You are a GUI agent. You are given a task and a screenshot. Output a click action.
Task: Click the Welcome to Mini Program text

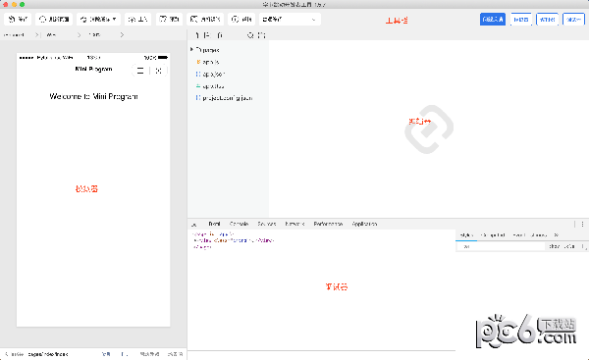tap(93, 96)
